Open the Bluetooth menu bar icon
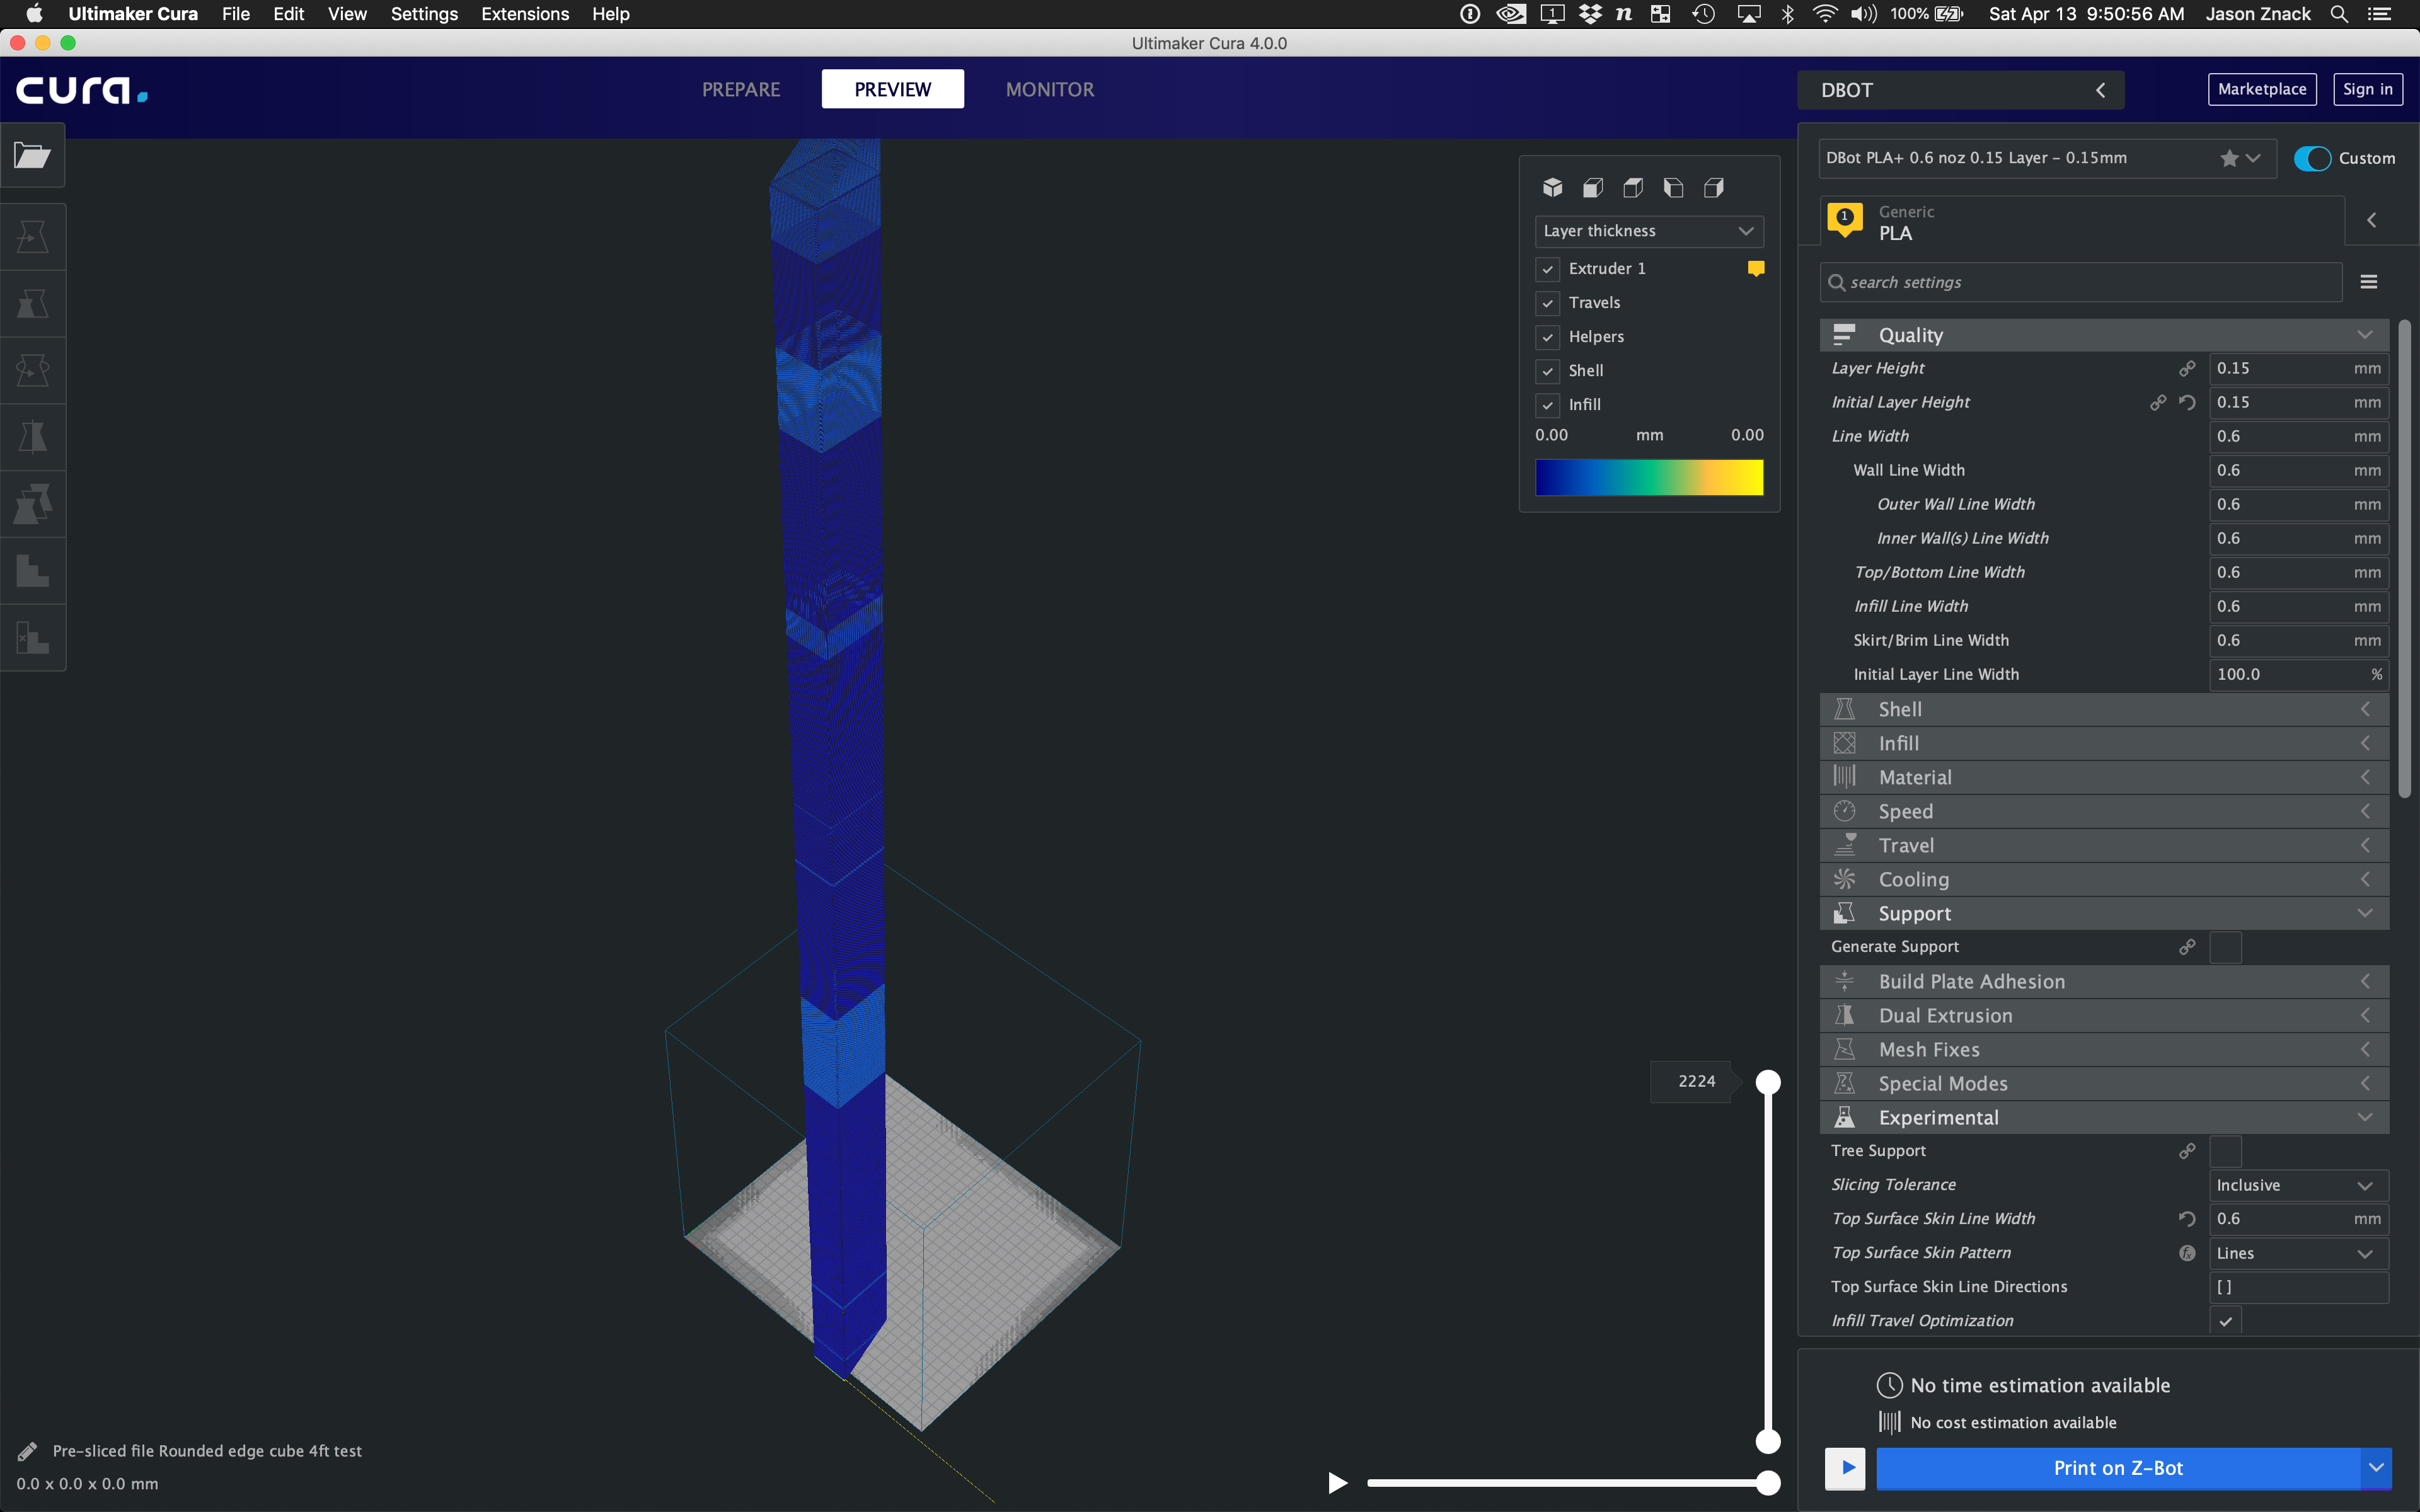 [x=1787, y=14]
